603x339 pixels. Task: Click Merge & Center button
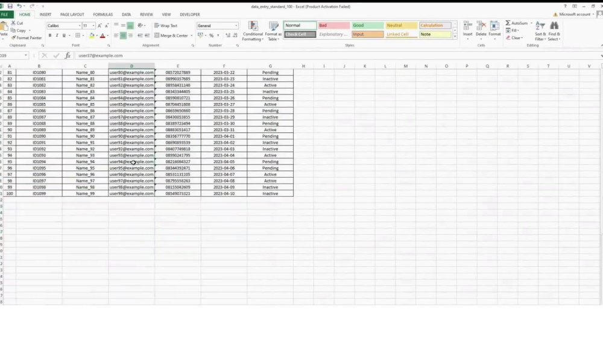tap(171, 36)
